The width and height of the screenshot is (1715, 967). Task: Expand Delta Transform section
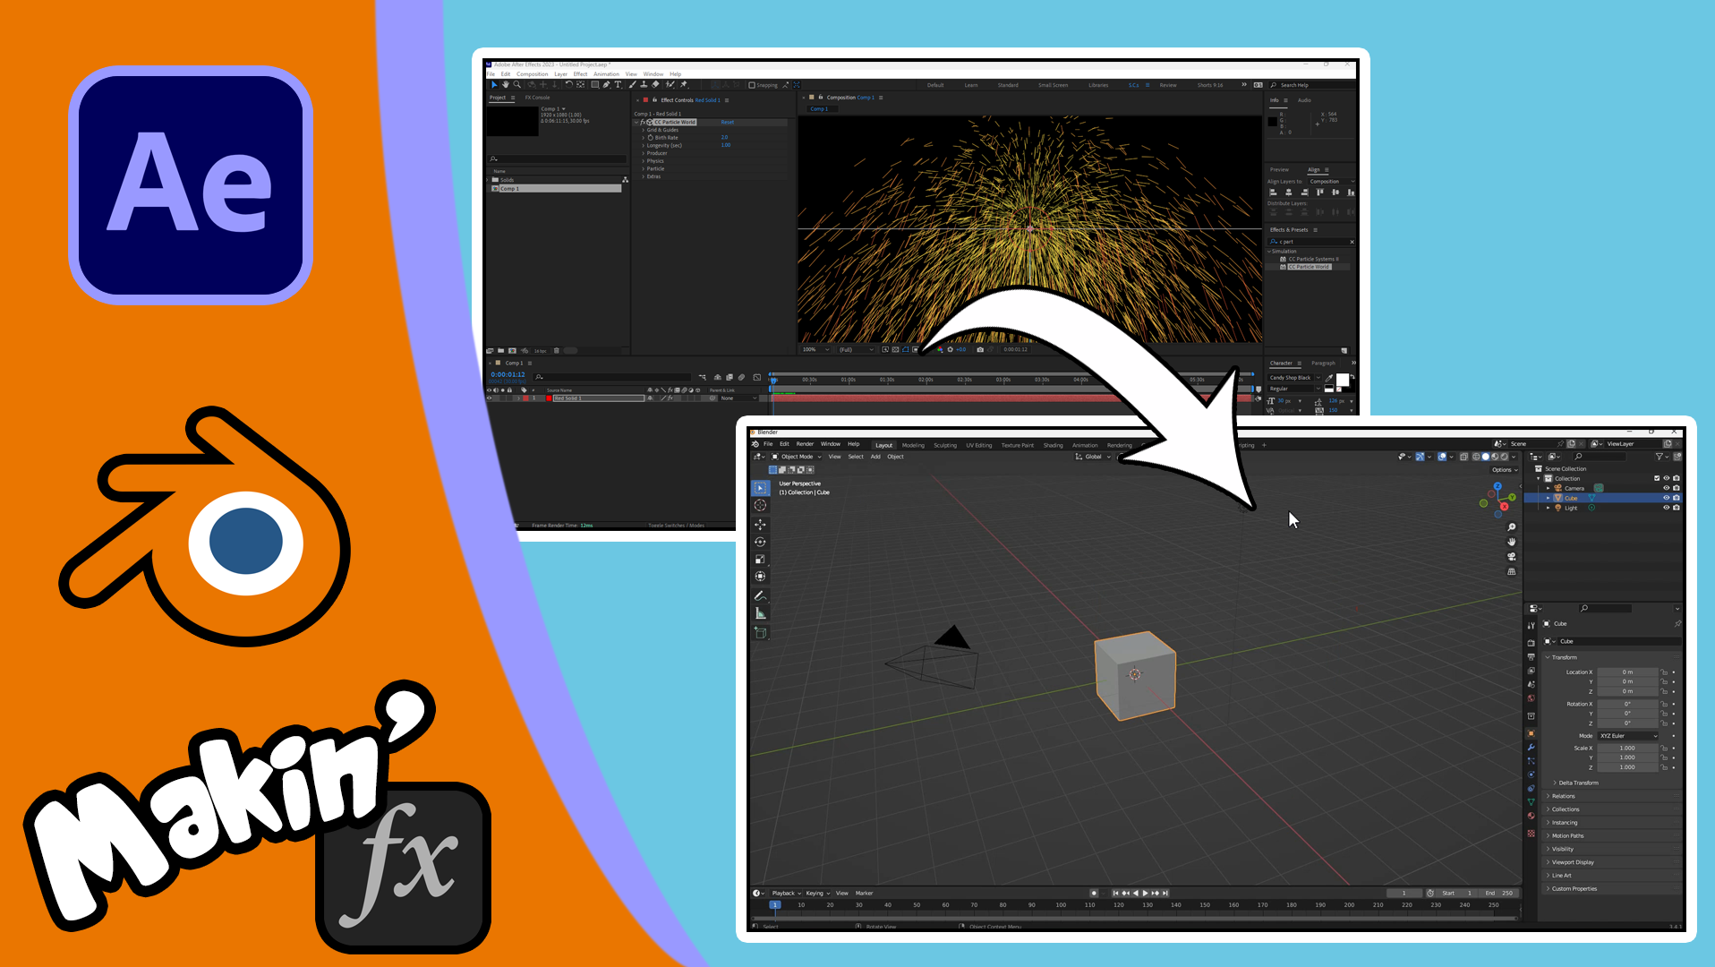tap(1578, 783)
